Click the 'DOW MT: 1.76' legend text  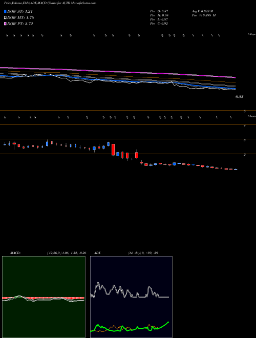coord(20,18)
